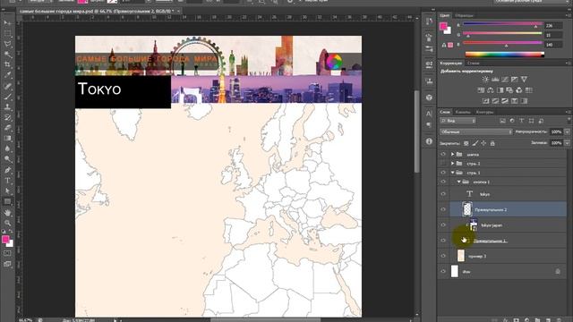
Task: Select the open PSD document tab
Action: pyautogui.click(x=99, y=12)
